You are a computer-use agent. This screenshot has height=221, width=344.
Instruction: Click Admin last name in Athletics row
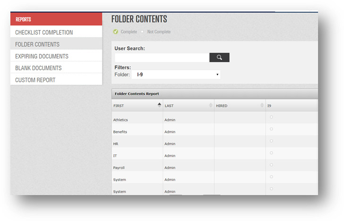(170, 120)
